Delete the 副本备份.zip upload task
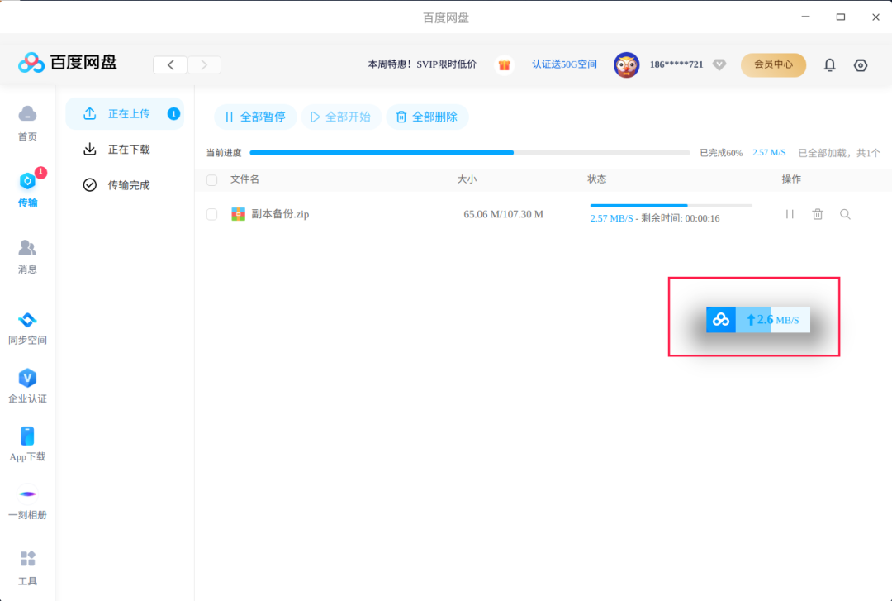Viewport: 892px width, 601px height. (818, 214)
